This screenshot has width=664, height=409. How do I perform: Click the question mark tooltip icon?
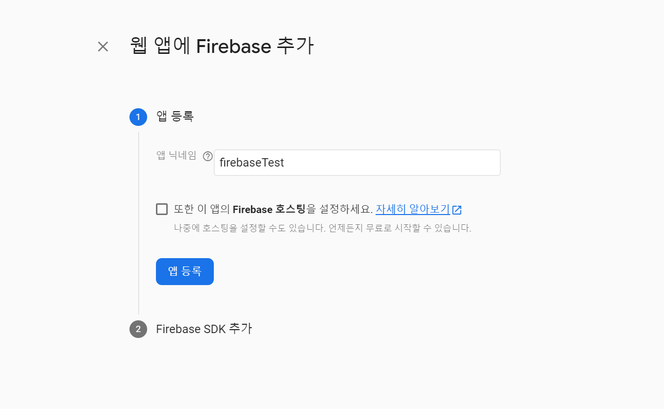pos(207,156)
